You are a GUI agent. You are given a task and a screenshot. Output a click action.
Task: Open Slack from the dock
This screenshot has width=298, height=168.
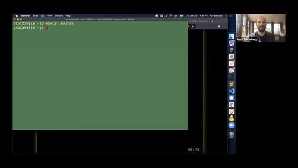coord(231,63)
